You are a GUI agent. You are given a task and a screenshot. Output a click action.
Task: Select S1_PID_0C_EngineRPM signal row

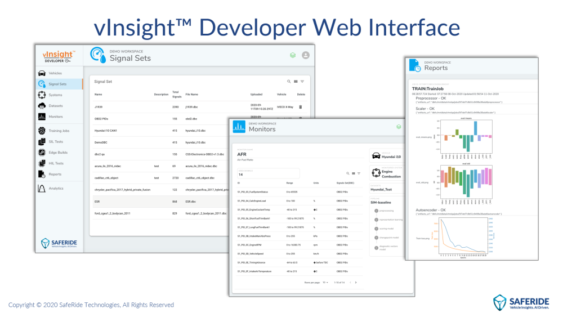pos(299,245)
